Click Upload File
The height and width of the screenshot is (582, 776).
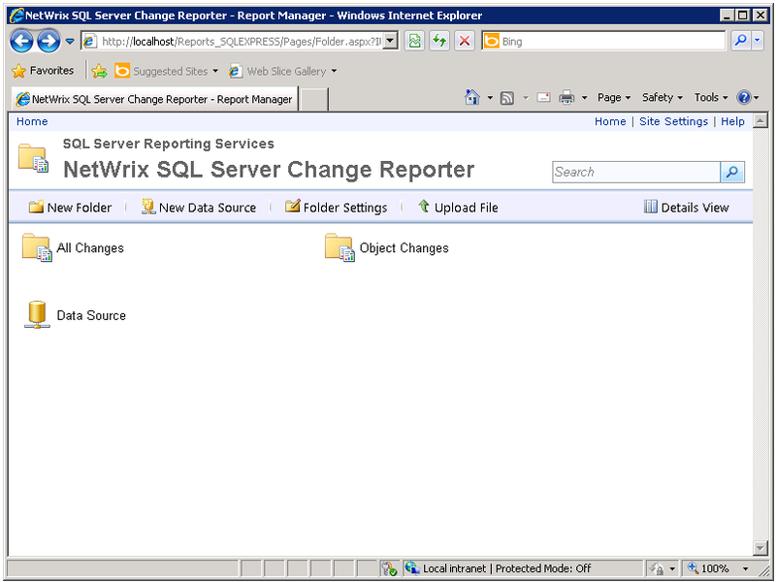click(x=458, y=208)
